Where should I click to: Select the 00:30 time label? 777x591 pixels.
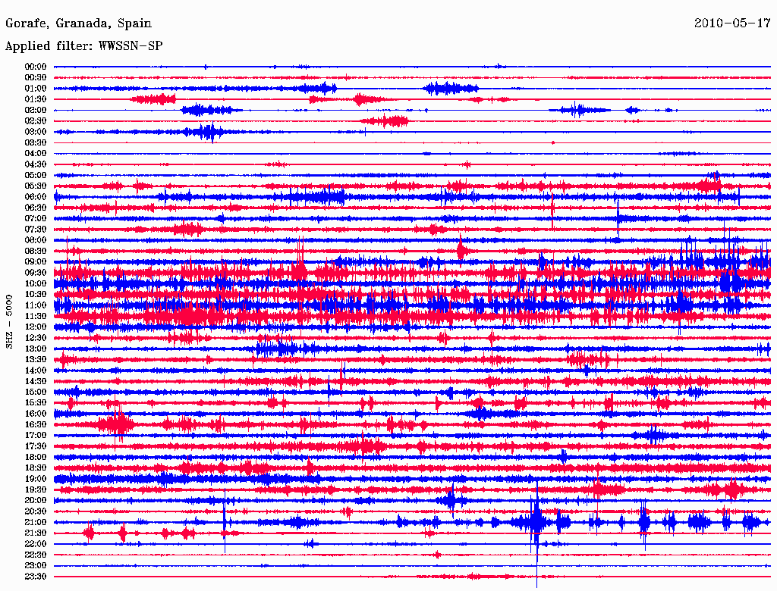35,78
